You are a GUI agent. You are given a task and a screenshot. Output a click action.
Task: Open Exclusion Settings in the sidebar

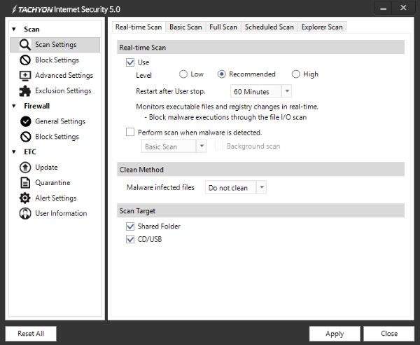(63, 90)
